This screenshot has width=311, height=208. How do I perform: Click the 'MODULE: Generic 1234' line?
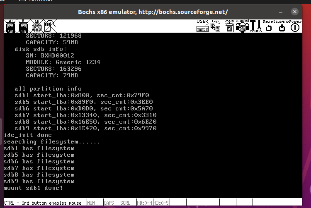63,62
